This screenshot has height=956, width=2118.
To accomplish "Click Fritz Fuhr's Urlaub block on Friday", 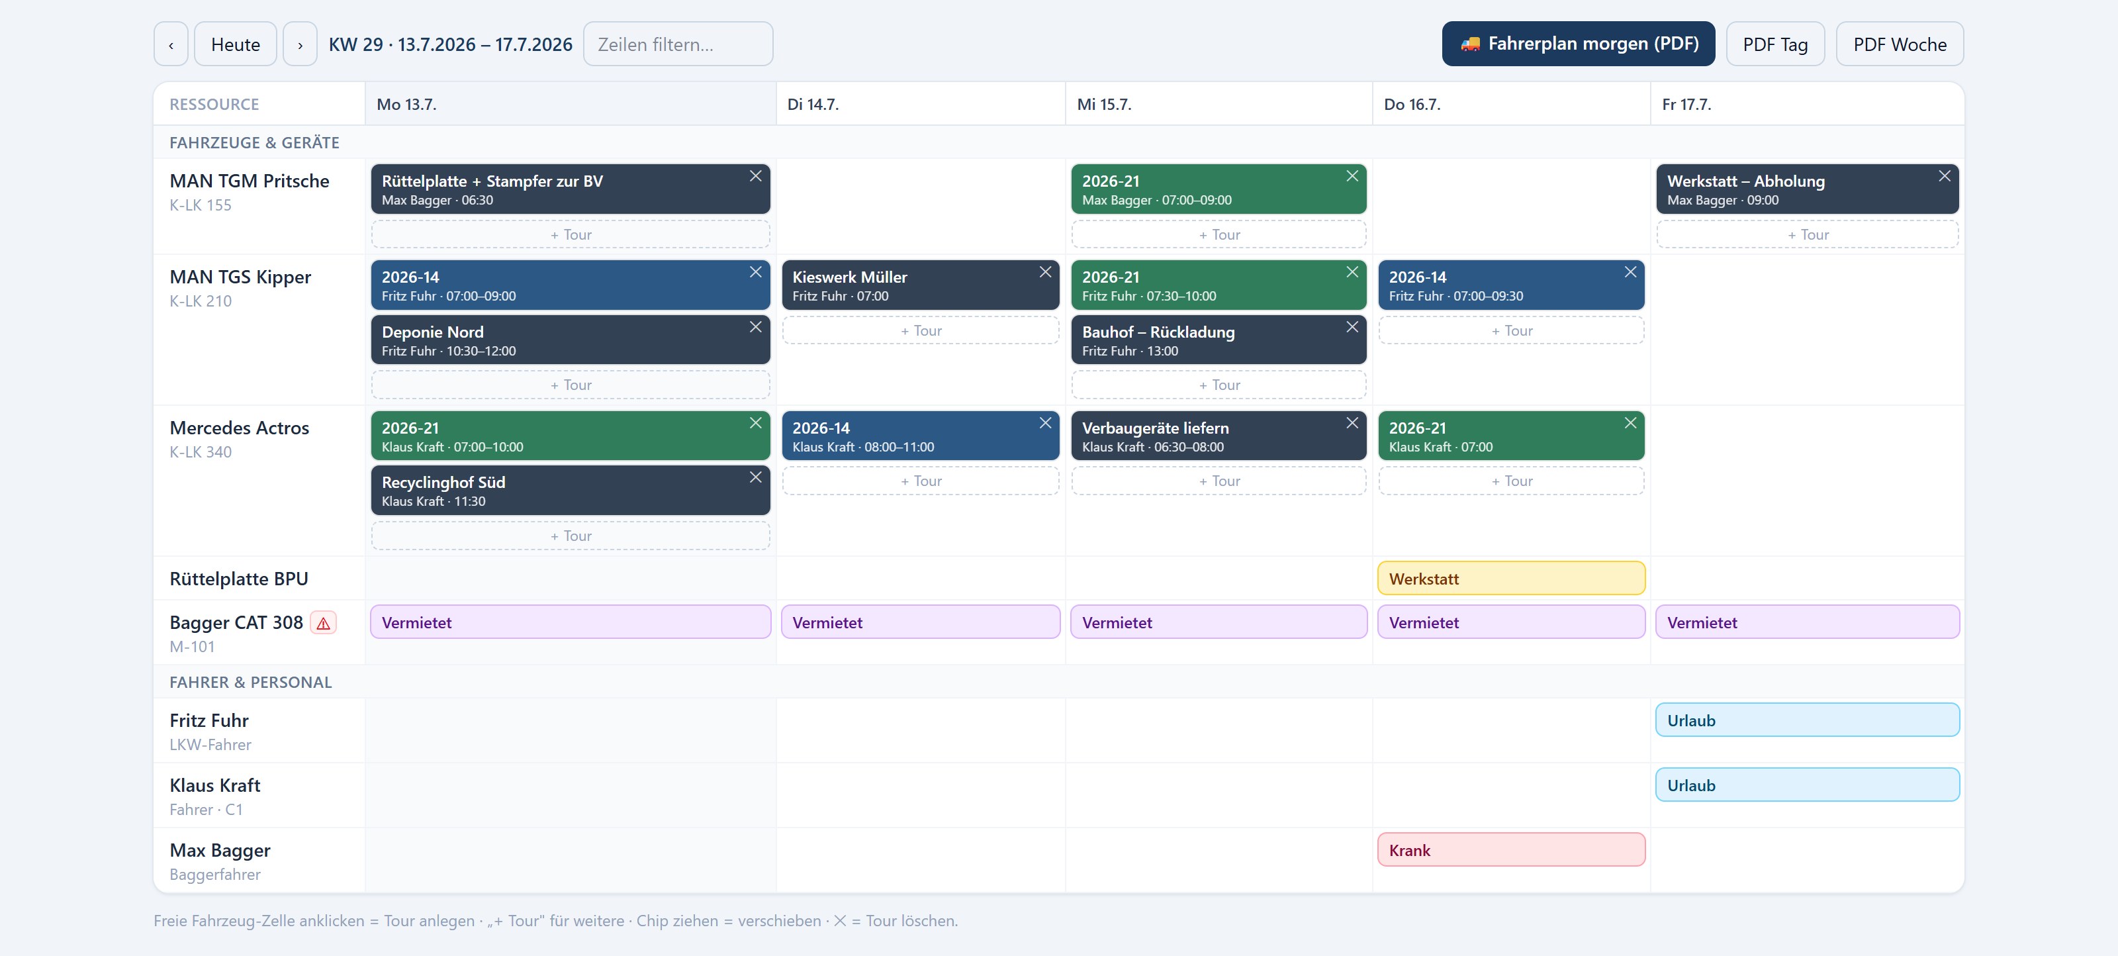I will point(1807,720).
